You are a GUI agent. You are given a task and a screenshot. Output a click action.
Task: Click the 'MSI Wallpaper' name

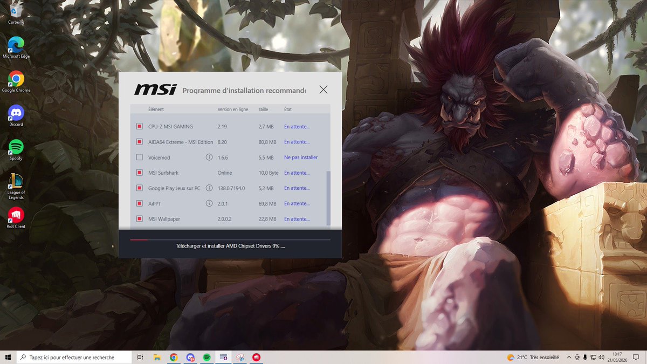pos(164,219)
